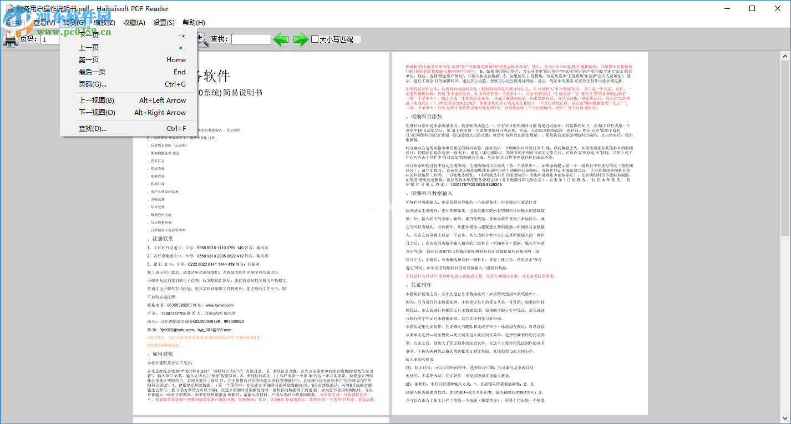The image size is (791, 424).
Task: Click heading 、明细科目添加 on right page
Action: tap(424, 117)
